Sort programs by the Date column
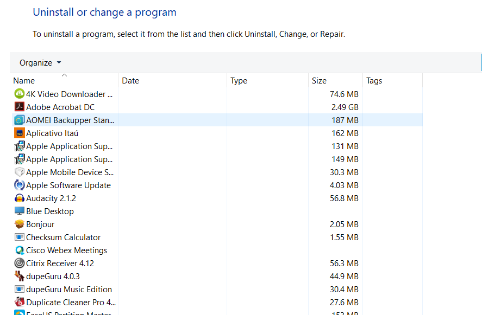The width and height of the screenshot is (482, 315). (172, 81)
